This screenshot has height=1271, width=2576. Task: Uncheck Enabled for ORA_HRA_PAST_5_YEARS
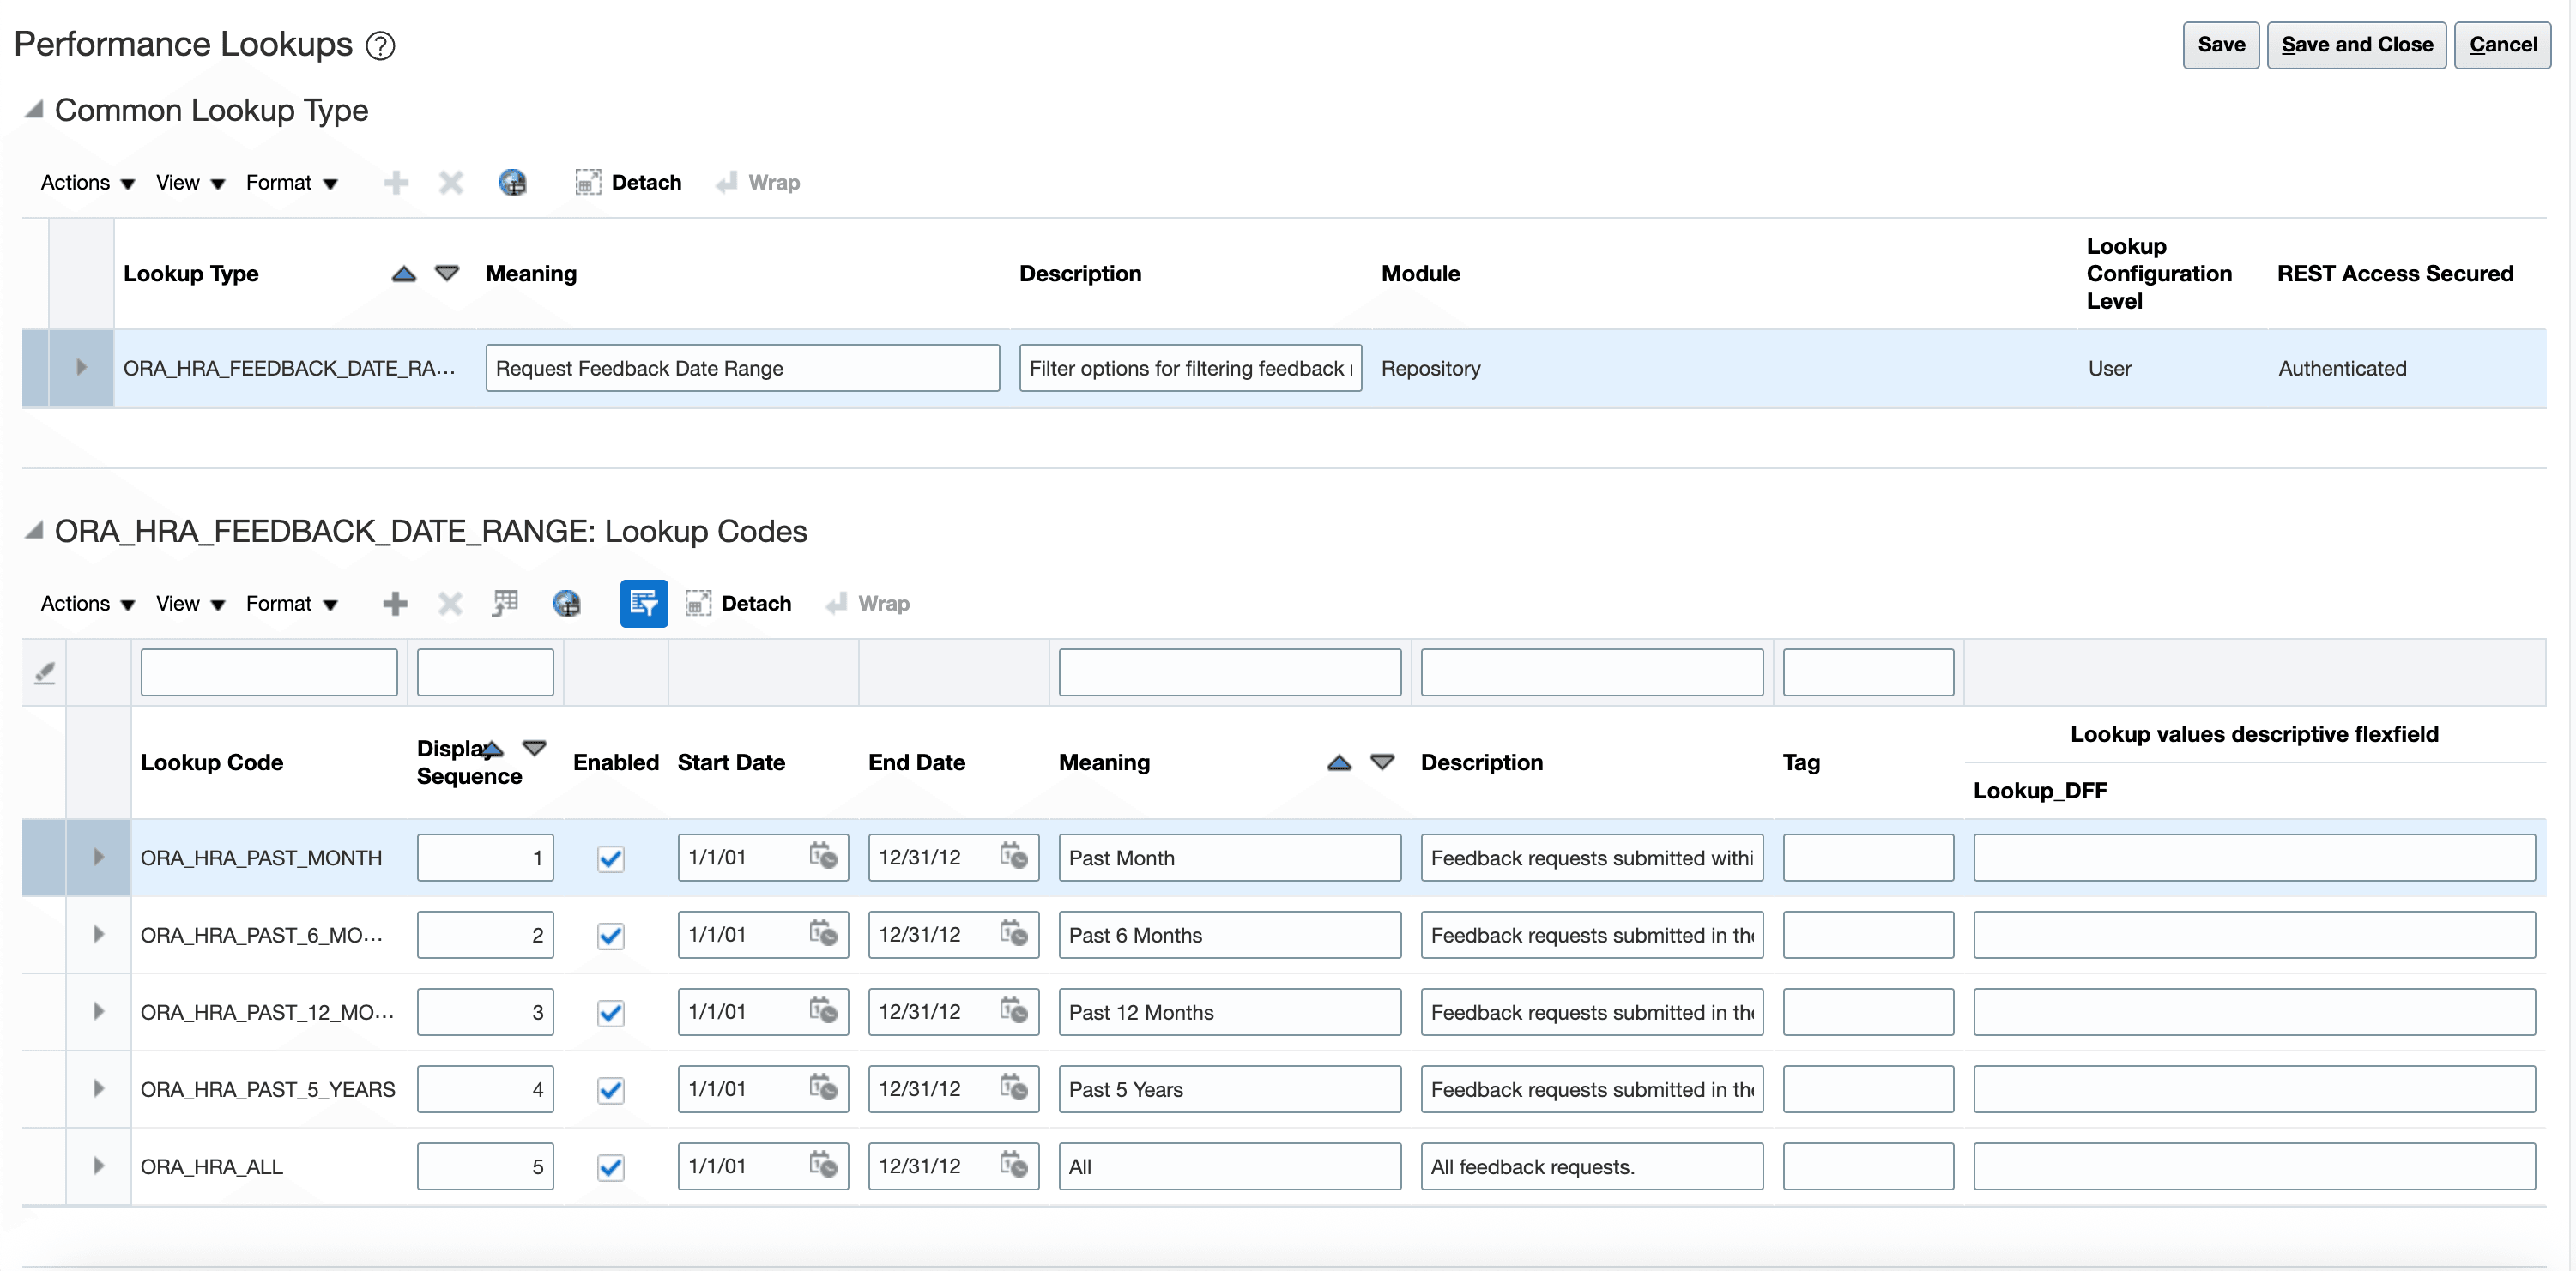(610, 1089)
